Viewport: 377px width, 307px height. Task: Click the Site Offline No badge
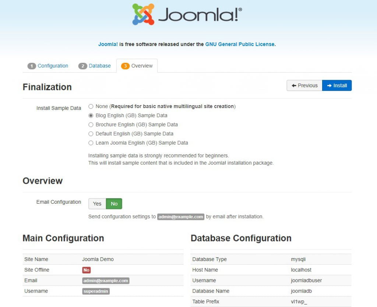pyautogui.click(x=86, y=270)
